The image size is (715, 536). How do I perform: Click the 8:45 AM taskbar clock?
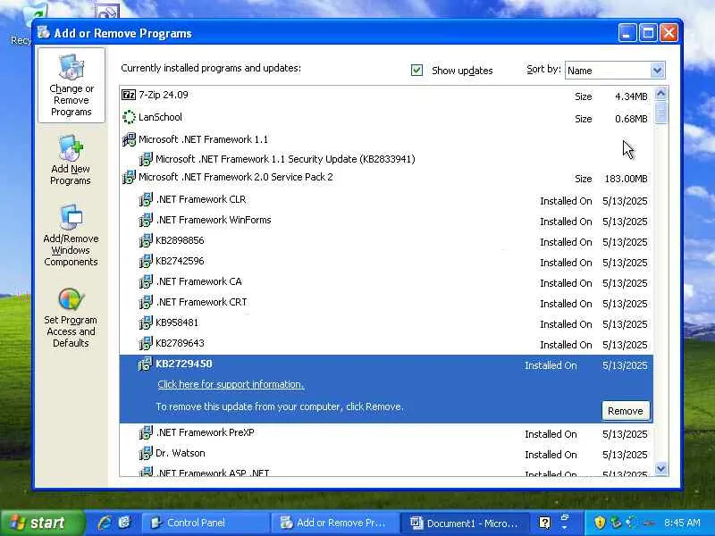682,523
